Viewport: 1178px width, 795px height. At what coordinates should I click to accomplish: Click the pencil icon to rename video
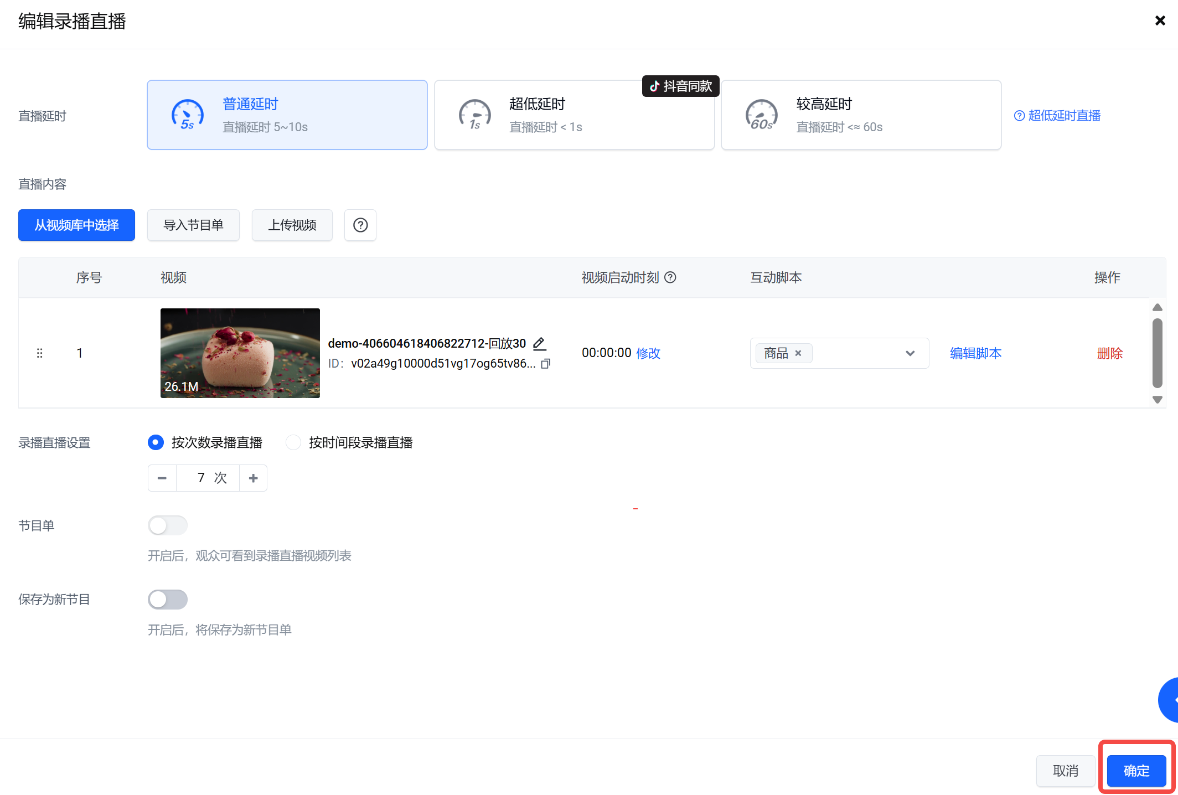[539, 343]
